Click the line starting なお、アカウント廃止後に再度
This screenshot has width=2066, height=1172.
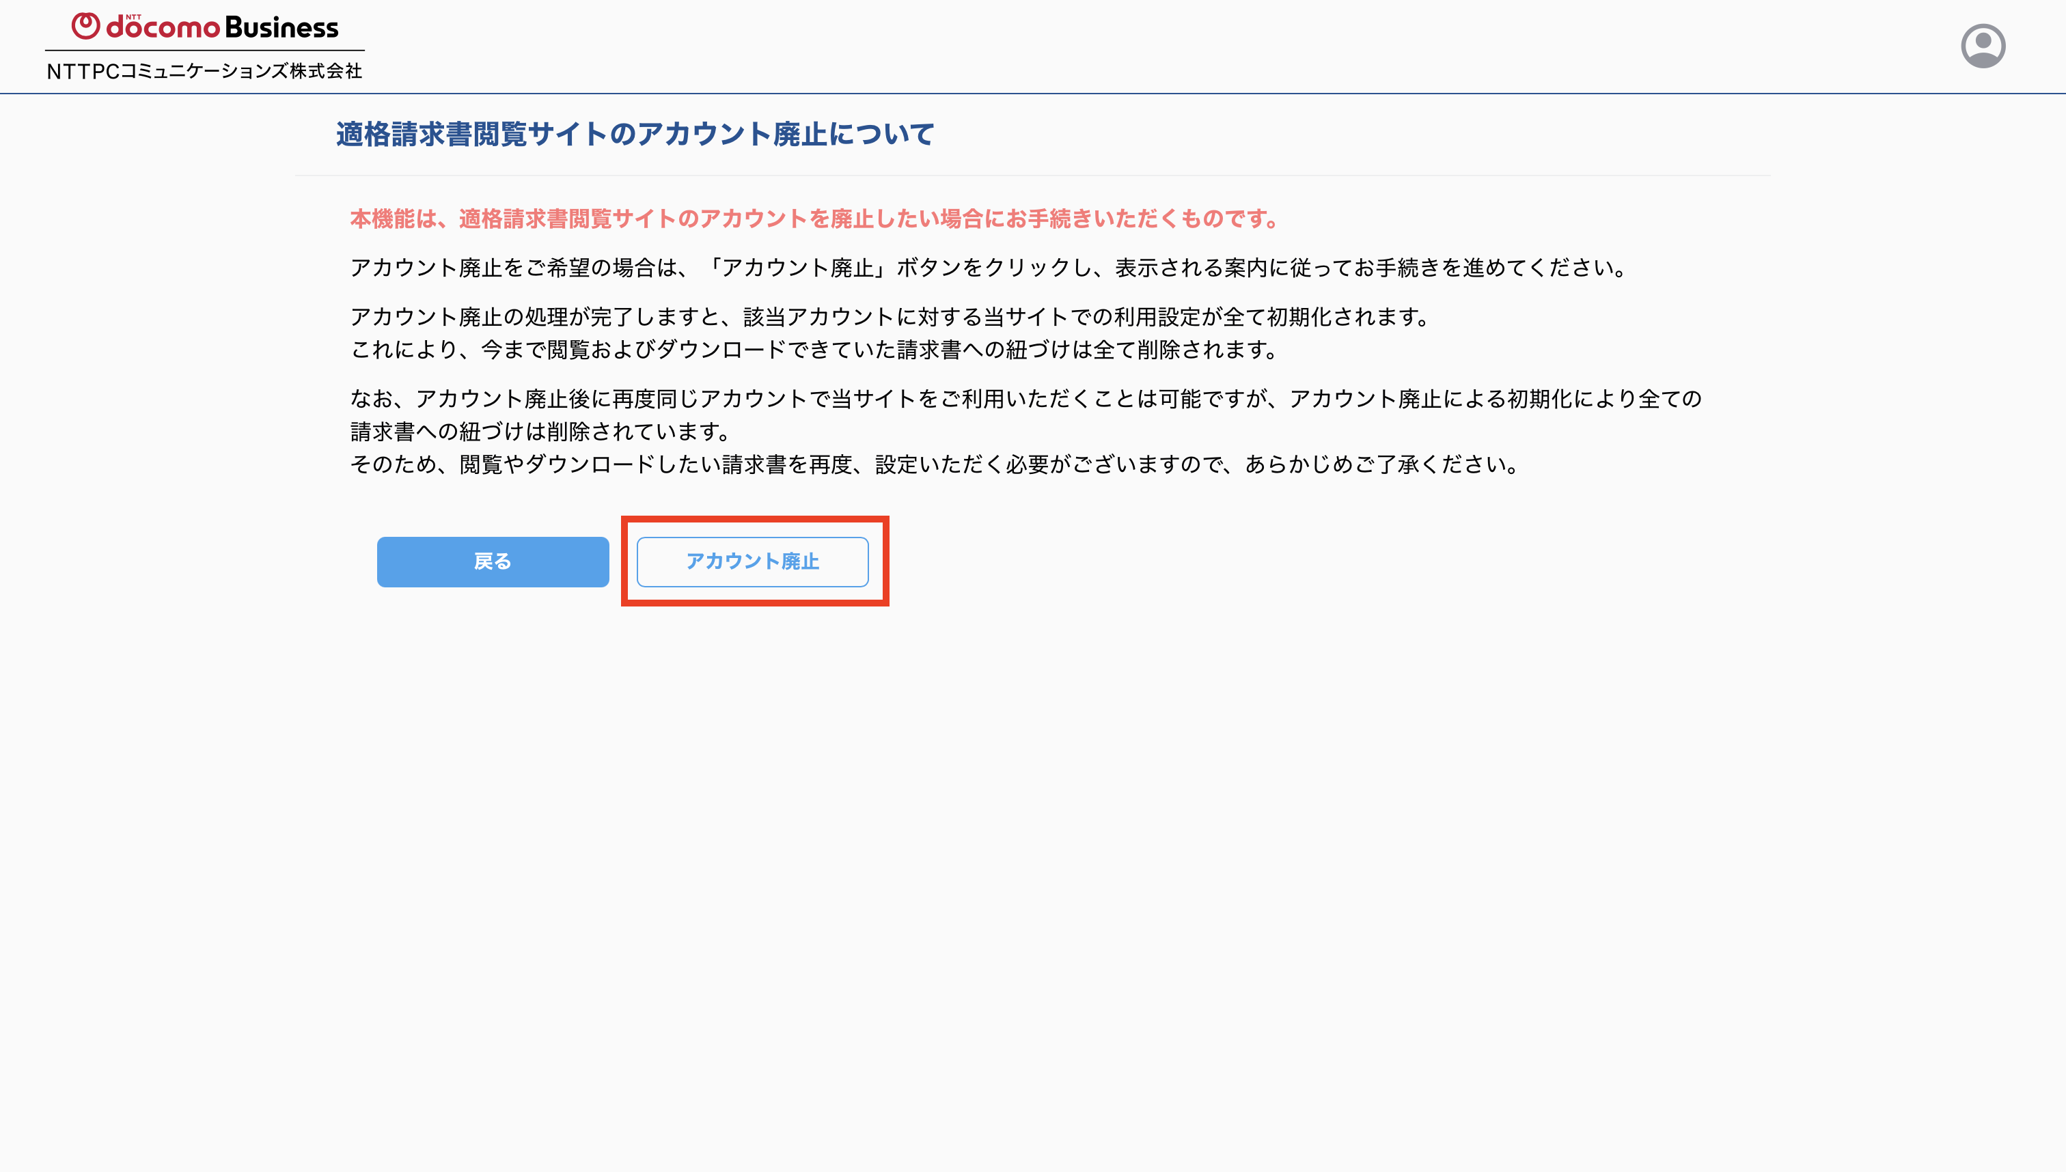tap(1025, 398)
